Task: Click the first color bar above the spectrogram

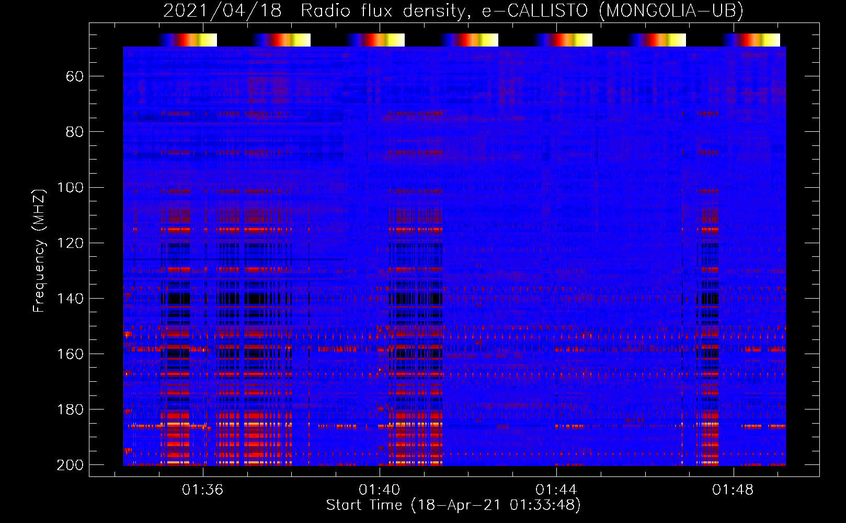Action: 187,40
